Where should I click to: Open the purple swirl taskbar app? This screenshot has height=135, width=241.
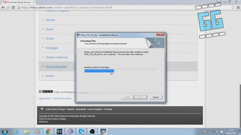tap(70, 132)
